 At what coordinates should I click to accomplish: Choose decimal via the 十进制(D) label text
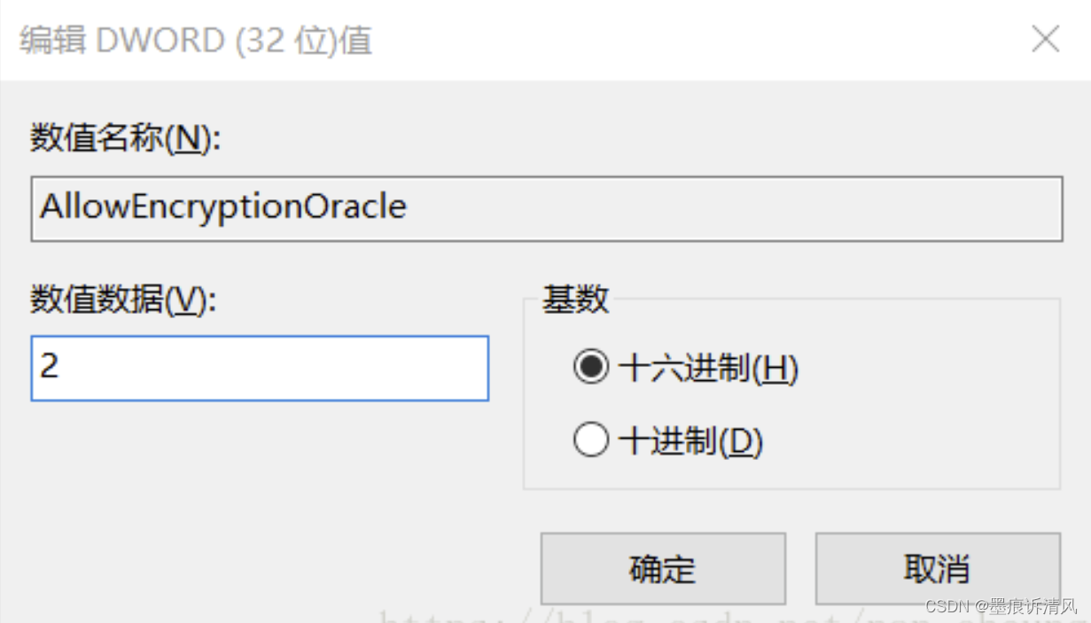point(691,440)
